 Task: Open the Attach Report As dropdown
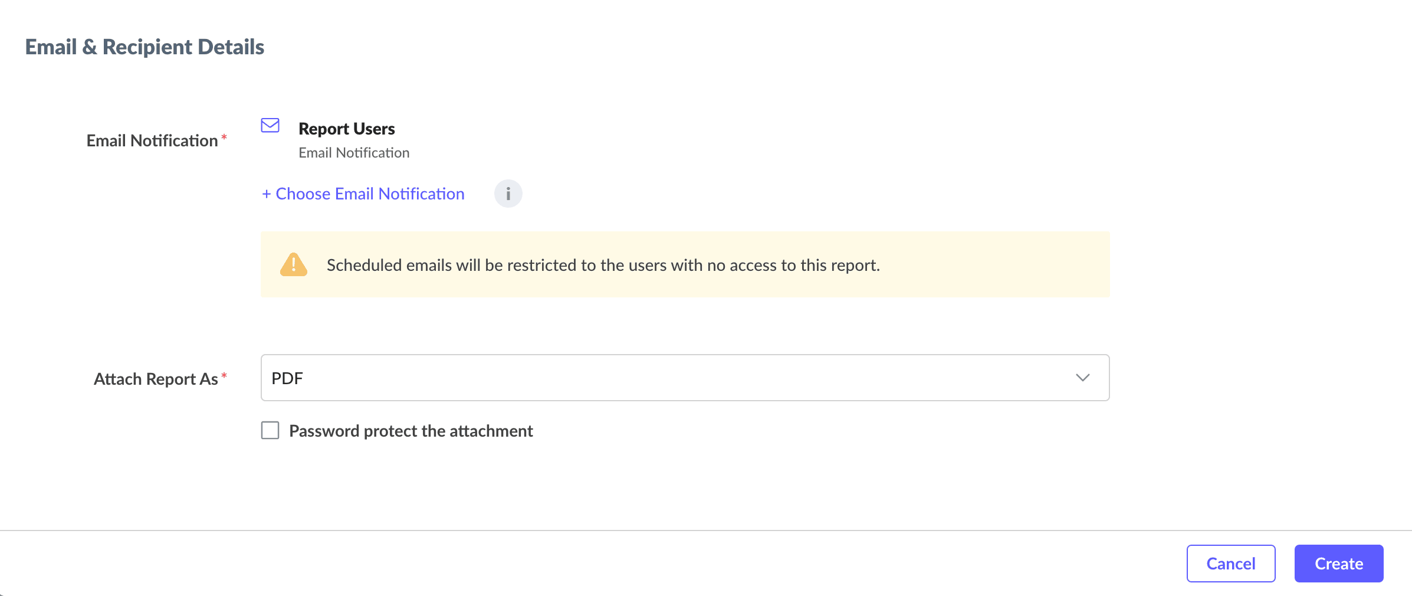pos(684,378)
